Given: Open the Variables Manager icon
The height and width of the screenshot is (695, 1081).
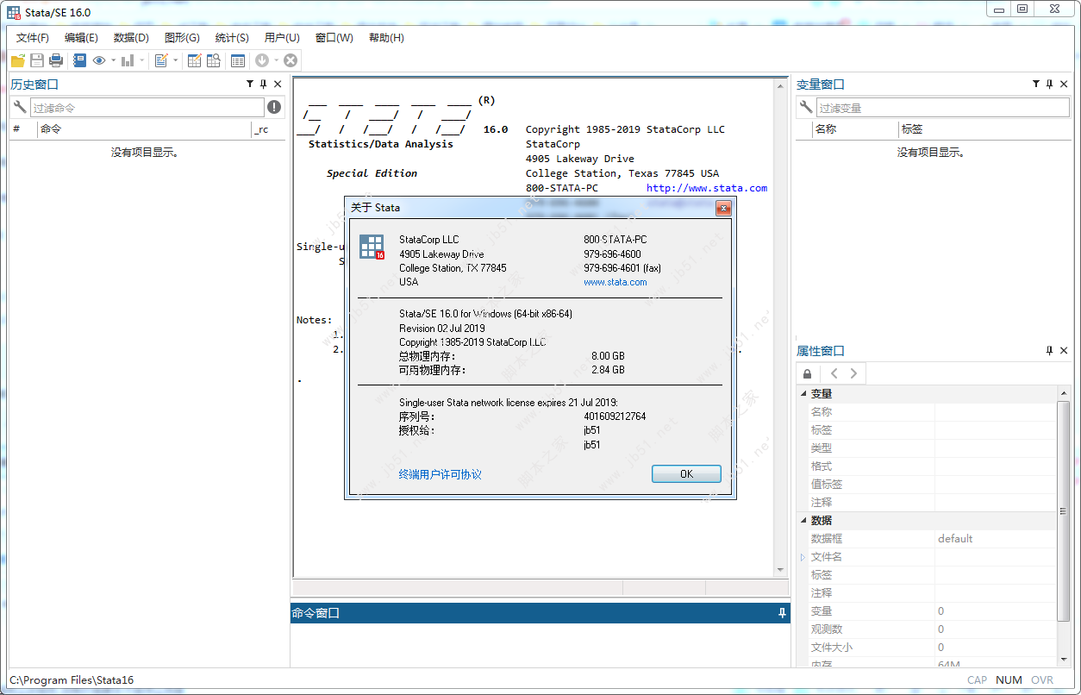Looking at the screenshot, I should tap(238, 60).
